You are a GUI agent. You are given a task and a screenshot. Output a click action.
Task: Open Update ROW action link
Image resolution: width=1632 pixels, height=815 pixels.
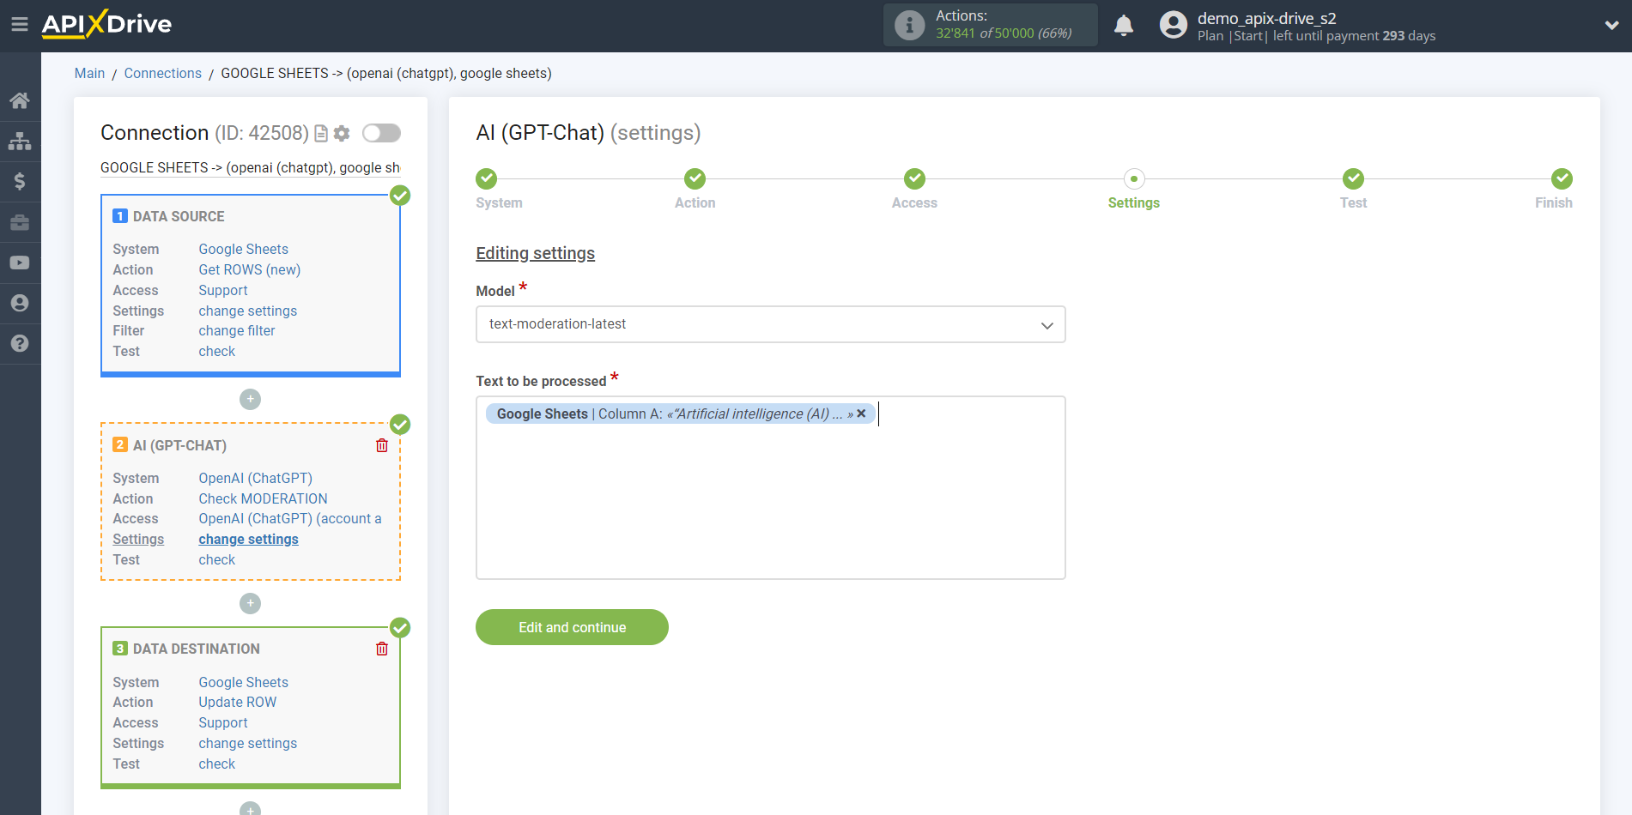(x=237, y=702)
